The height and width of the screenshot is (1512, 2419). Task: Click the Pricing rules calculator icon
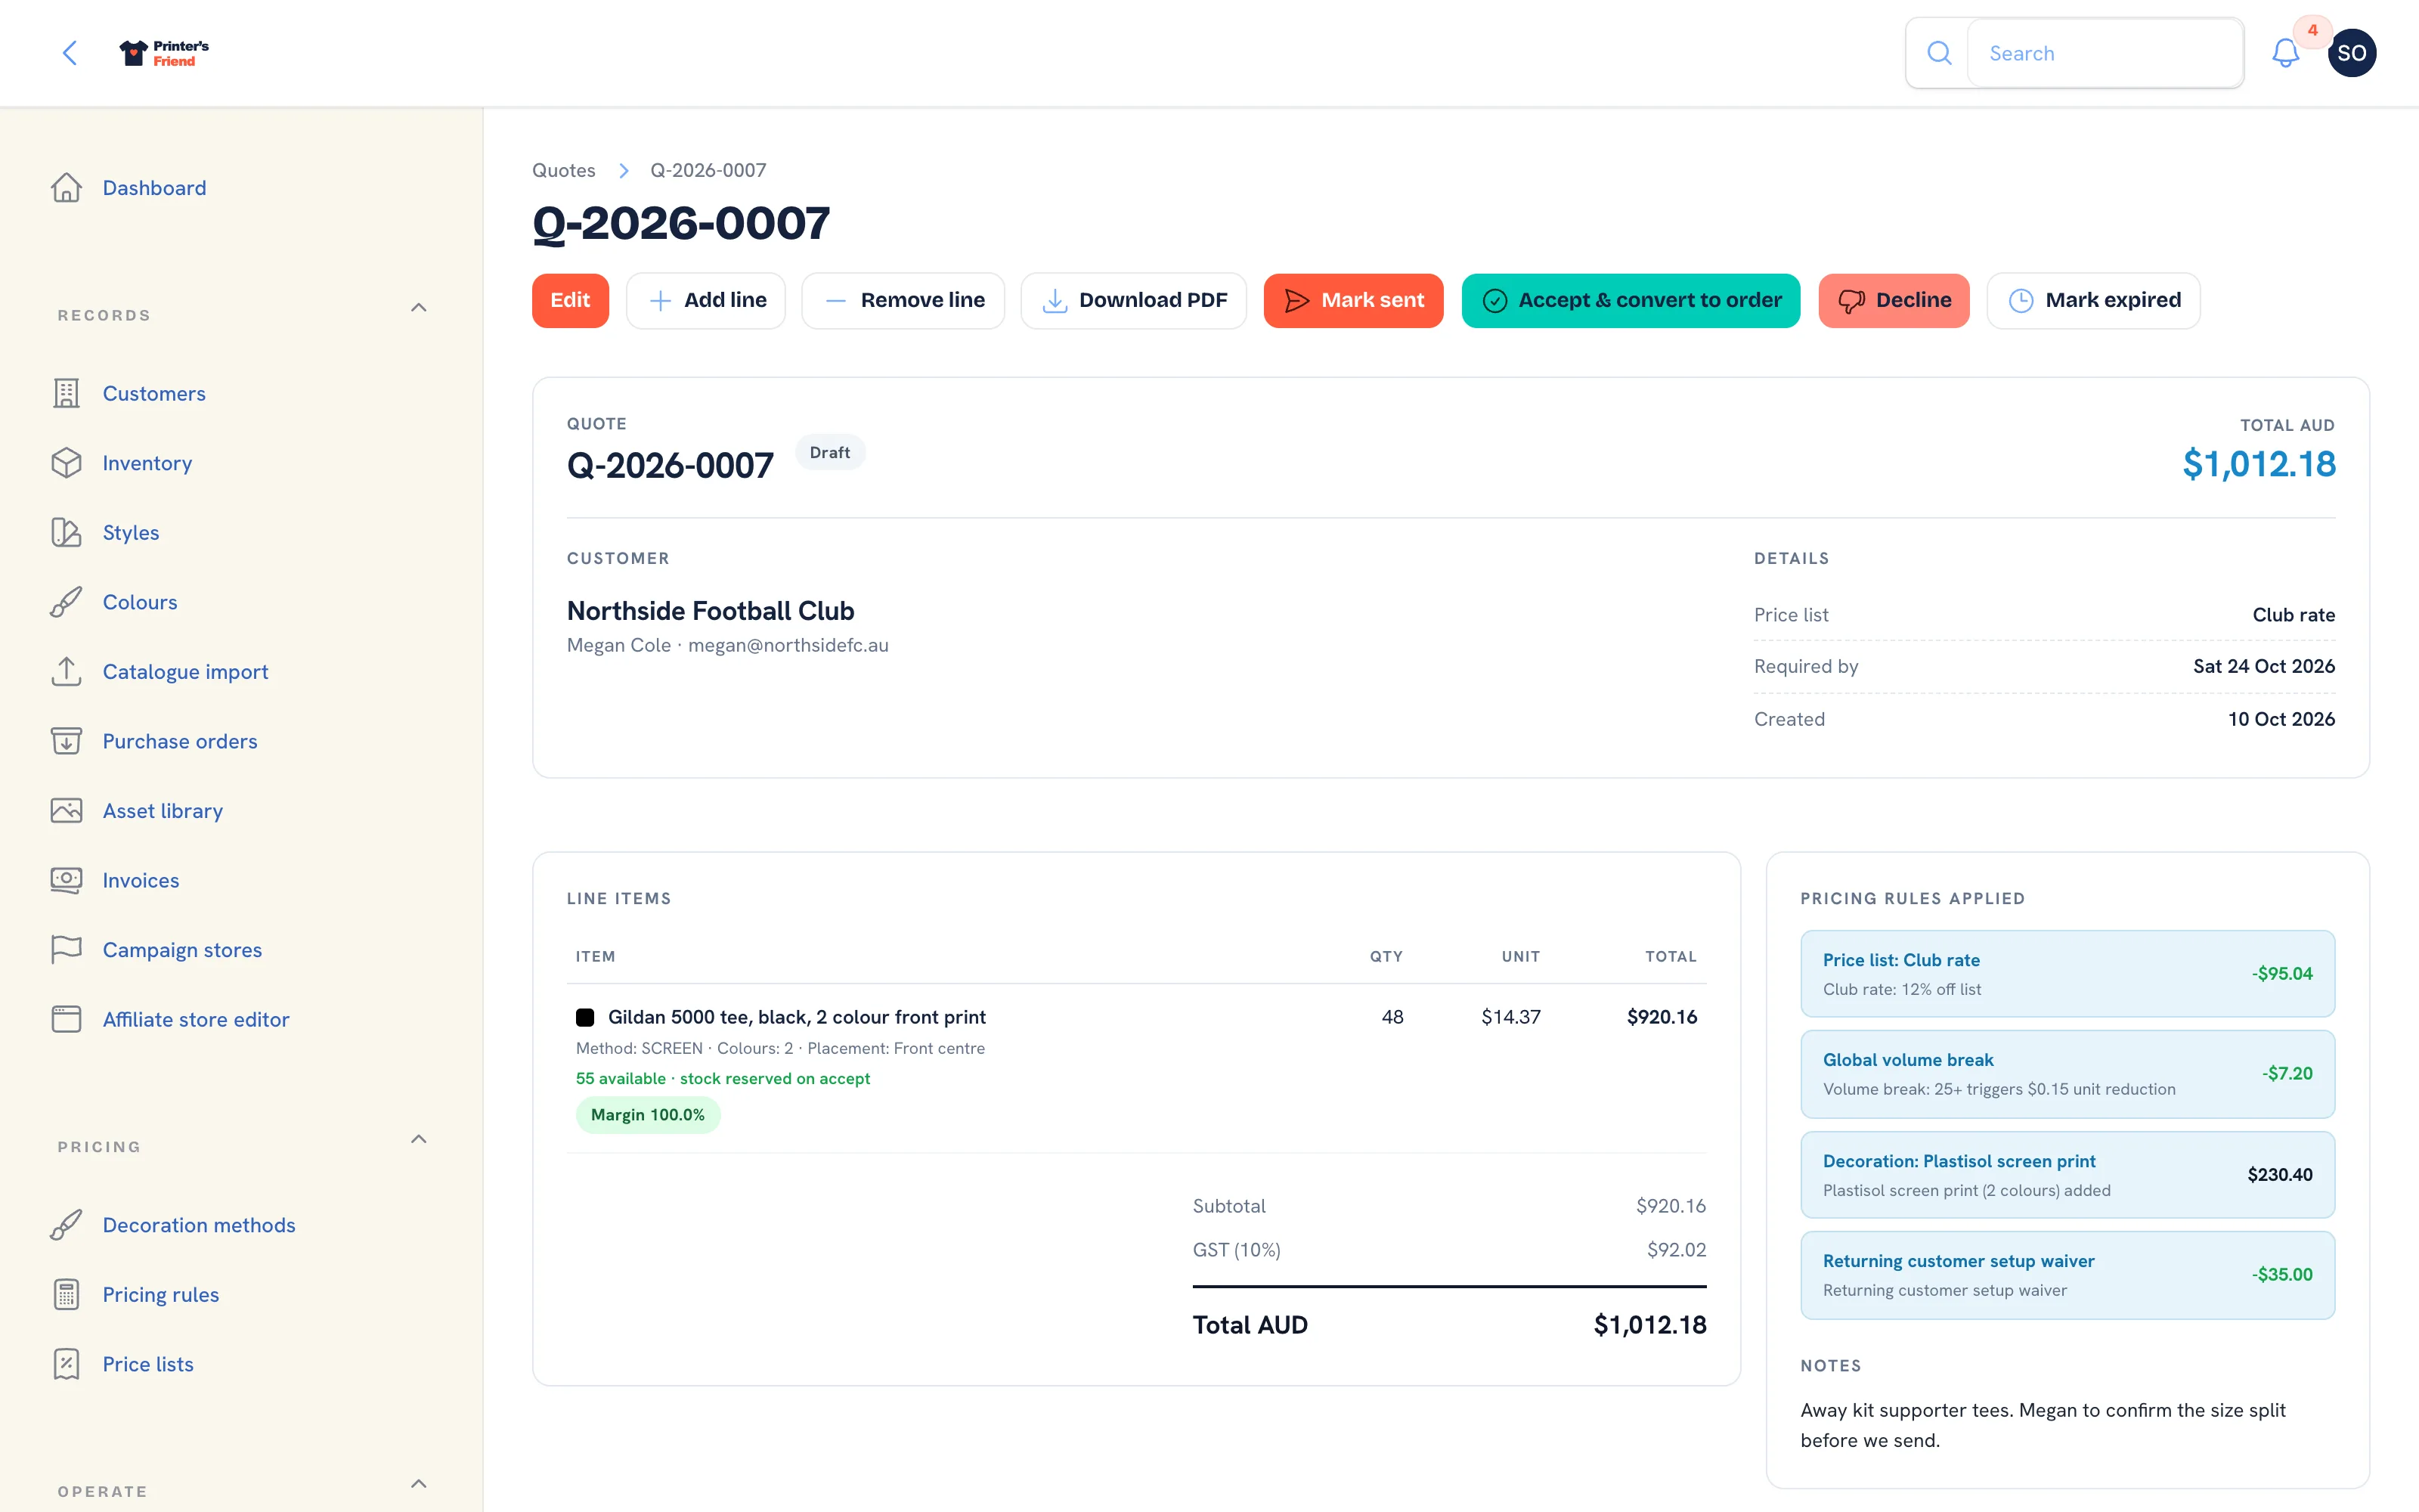click(x=67, y=1294)
